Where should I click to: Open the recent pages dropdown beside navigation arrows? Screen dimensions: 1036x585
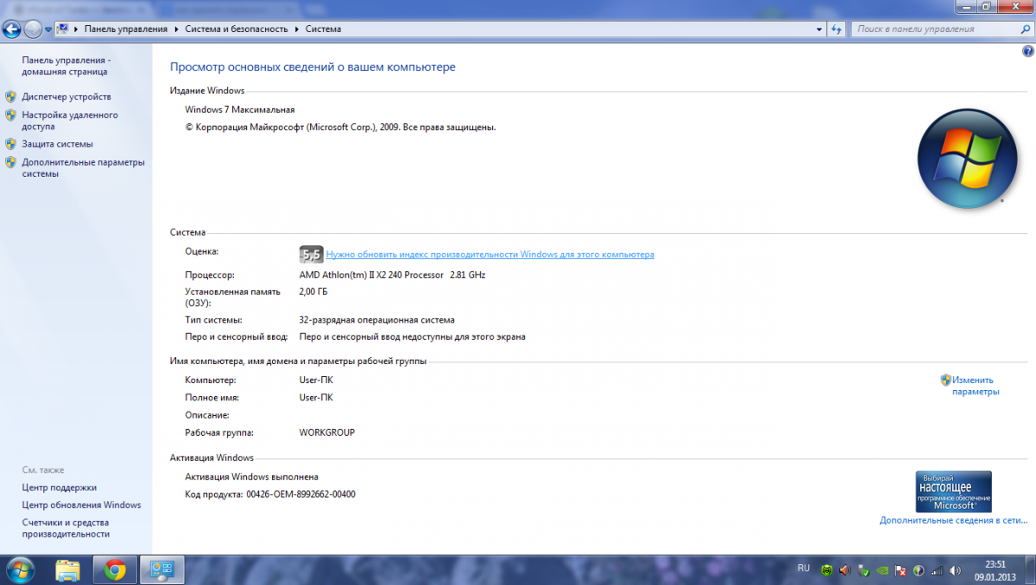pyautogui.click(x=48, y=30)
